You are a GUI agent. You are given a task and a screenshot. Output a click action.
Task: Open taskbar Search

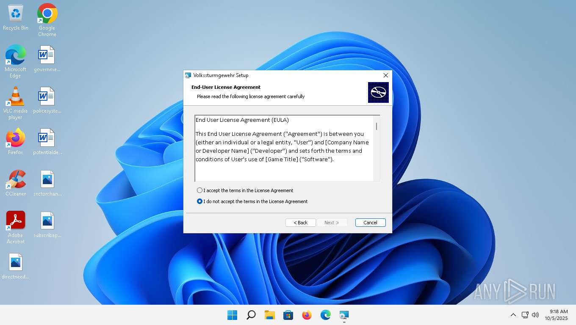pos(251,315)
